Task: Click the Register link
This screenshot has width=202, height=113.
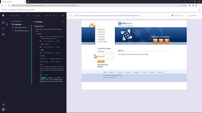Action: coord(100,67)
